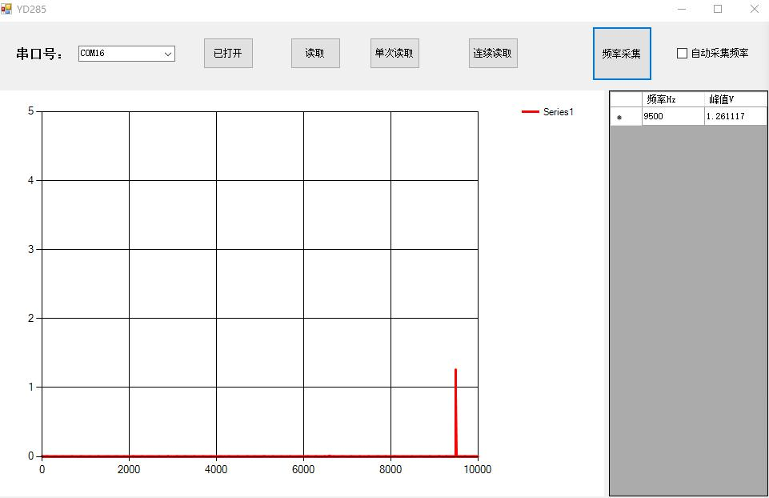Minimize the YD285 window

coord(682,9)
